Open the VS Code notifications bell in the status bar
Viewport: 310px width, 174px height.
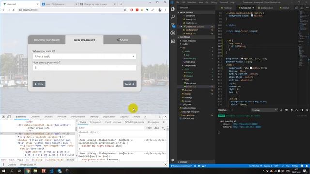coord(307,166)
